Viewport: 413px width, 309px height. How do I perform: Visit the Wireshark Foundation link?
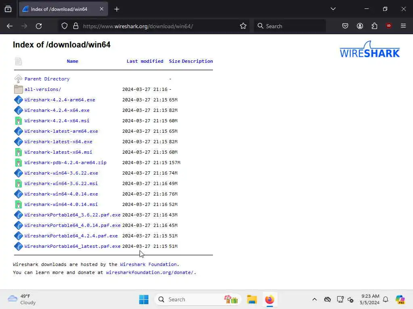[x=148, y=264]
